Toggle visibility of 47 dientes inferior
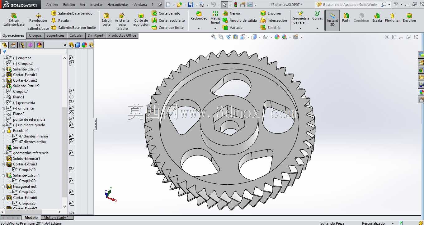Image resolution: width=424 pixels, height=225 pixels. click(72, 136)
